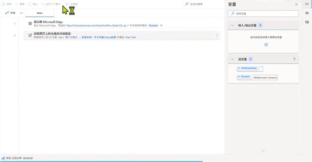Image resolution: width=312 pixels, height=162 pixels.
Task: Click the search variables (搜索变量) field
Action: pos(263,13)
